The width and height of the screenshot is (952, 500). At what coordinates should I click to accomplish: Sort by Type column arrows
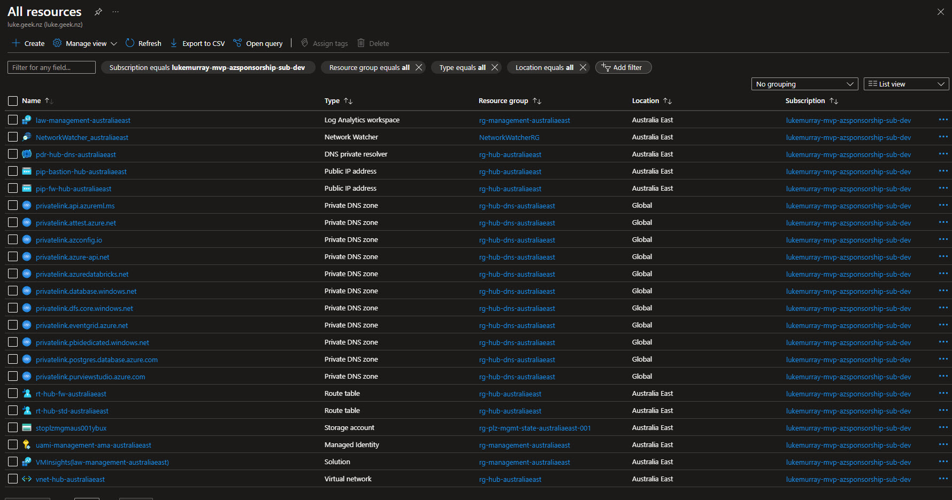(x=348, y=101)
